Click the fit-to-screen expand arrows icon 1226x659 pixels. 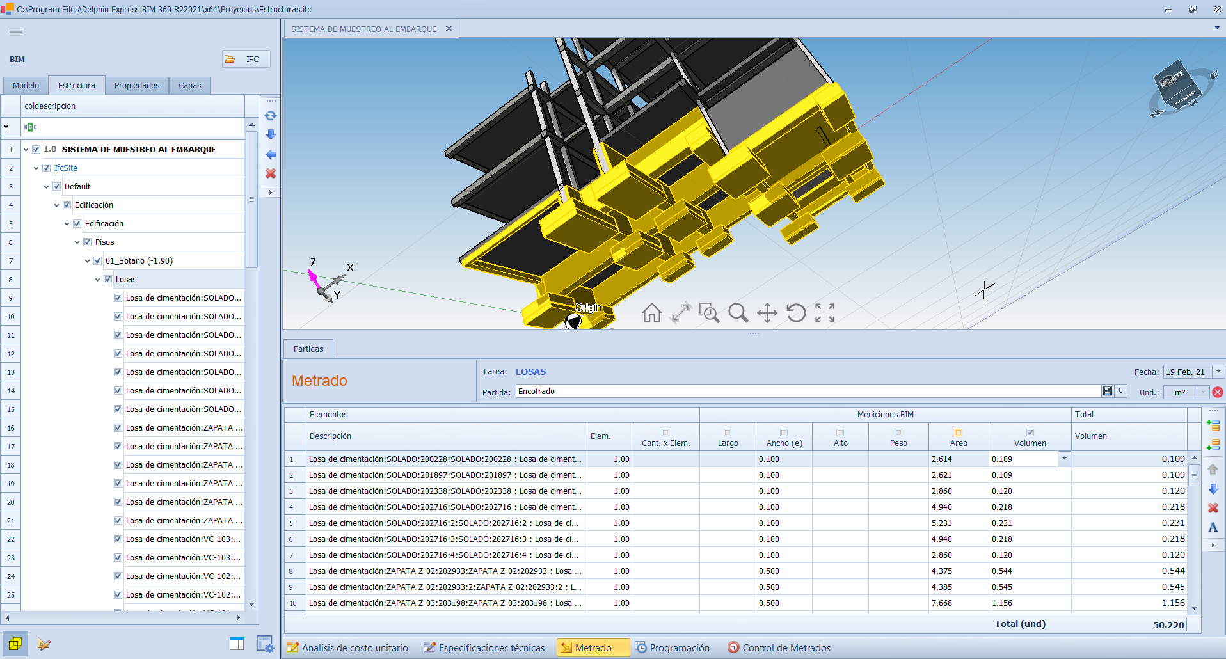825,313
